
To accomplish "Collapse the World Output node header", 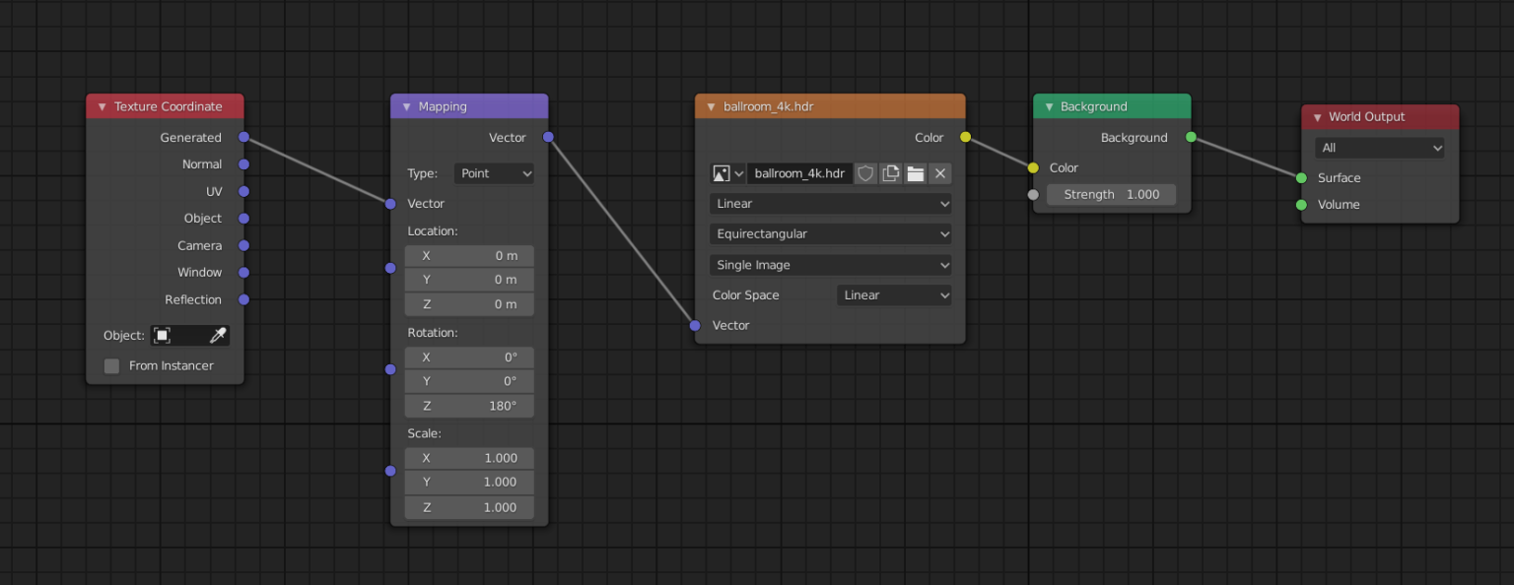I will tap(1316, 116).
